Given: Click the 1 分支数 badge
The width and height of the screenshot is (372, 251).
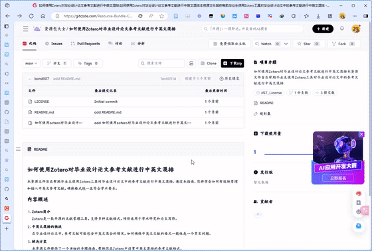Looking at the screenshot, I should coord(299,93).
